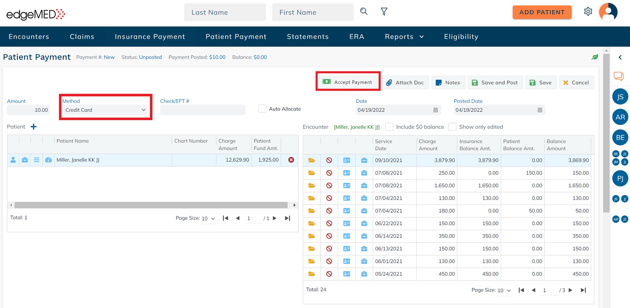Image resolution: width=630 pixels, height=308 pixels.
Task: Open folder icon for 09/10/2021 encounter
Action: coord(311,160)
